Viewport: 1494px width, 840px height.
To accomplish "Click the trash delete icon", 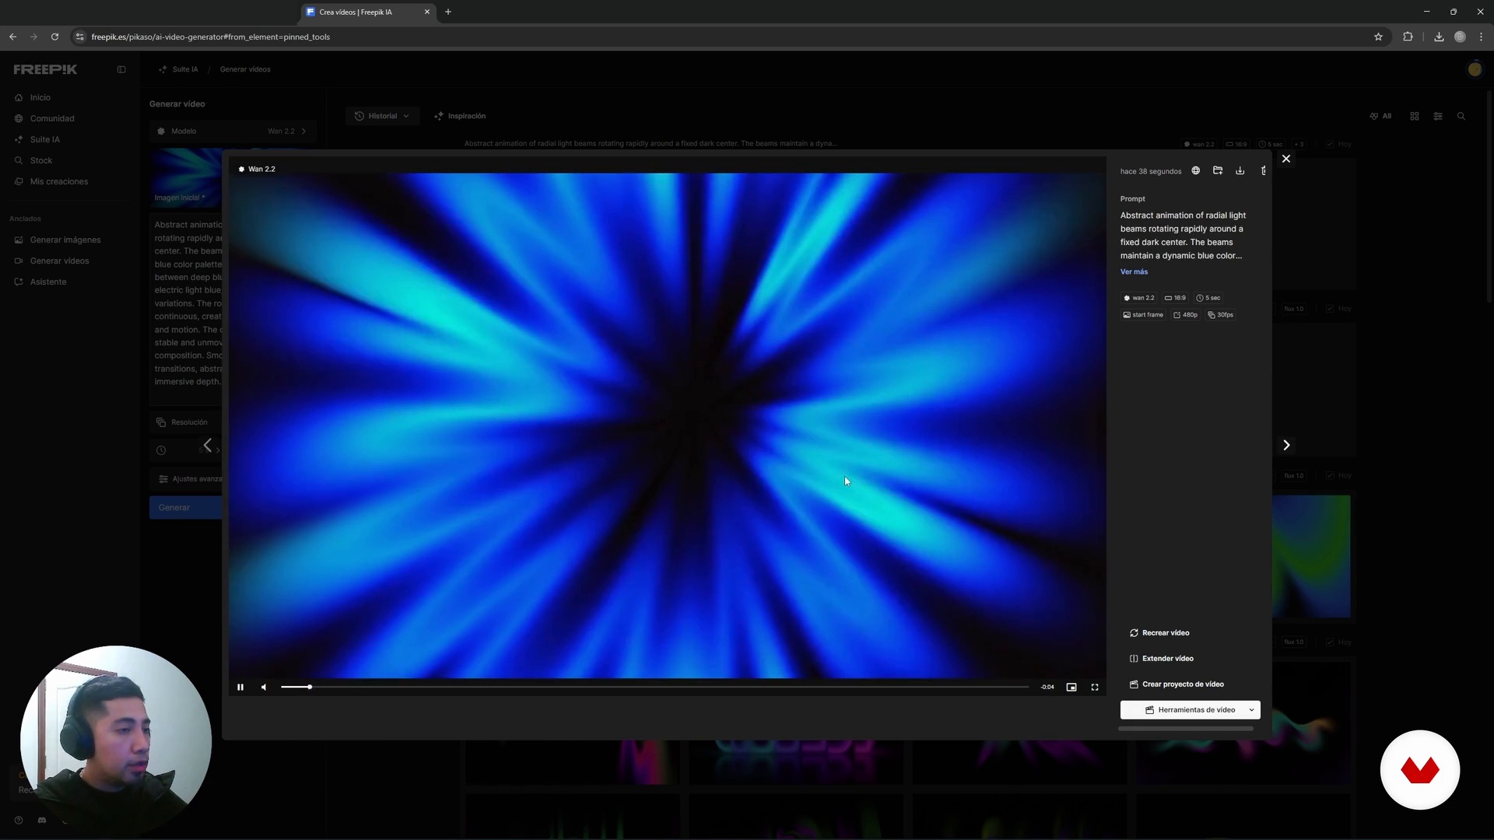I will pyautogui.click(x=1263, y=171).
